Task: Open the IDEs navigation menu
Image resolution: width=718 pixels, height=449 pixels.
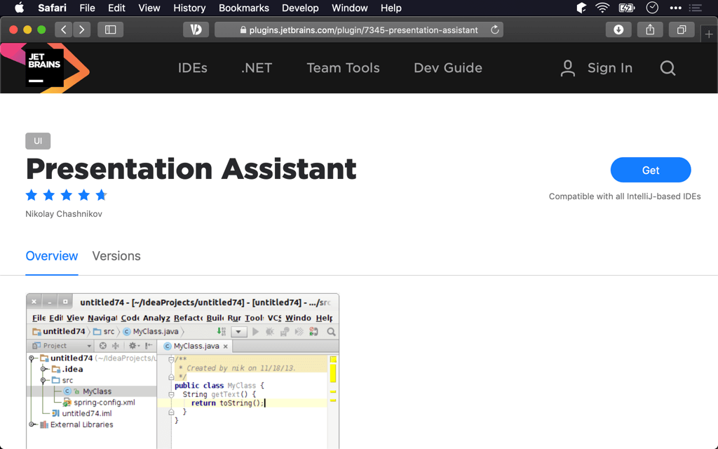Action: pos(192,68)
